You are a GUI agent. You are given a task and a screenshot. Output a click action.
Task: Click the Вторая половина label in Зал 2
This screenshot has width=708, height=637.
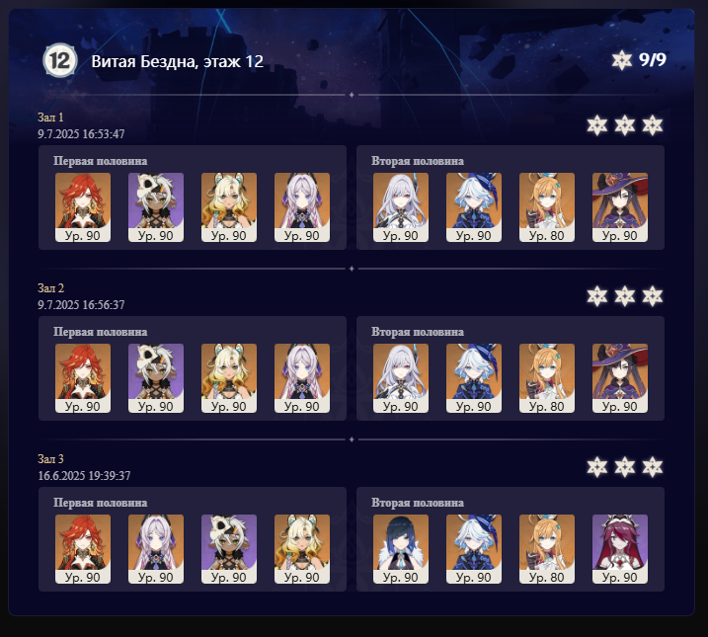pos(418,332)
